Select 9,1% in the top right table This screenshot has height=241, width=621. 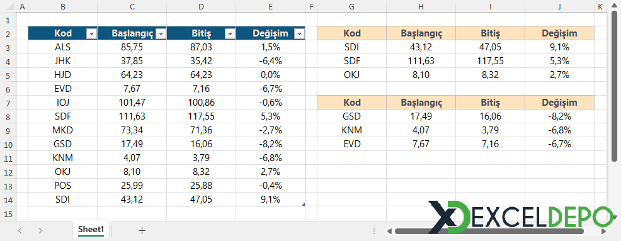(560, 47)
